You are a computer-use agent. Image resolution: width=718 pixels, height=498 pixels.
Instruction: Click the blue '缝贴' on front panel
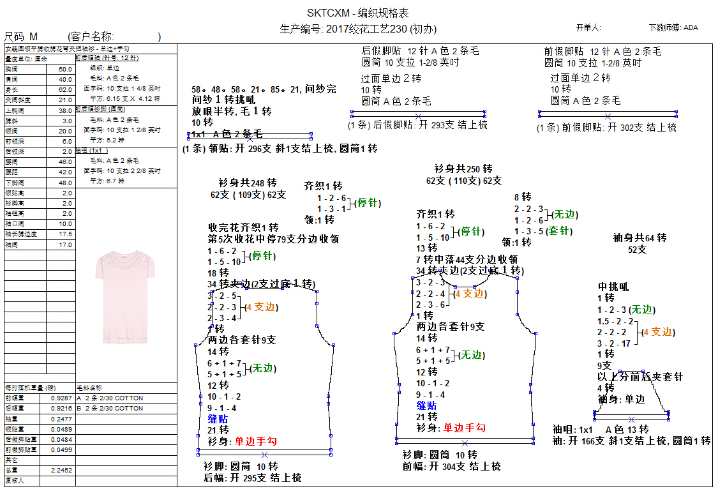coord(426,405)
